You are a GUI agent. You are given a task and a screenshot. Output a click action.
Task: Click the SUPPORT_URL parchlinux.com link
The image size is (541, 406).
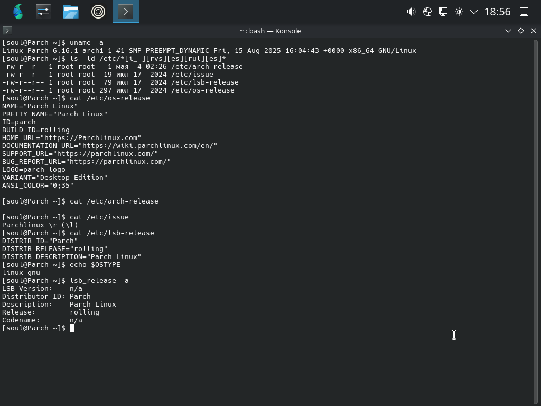[106, 154]
